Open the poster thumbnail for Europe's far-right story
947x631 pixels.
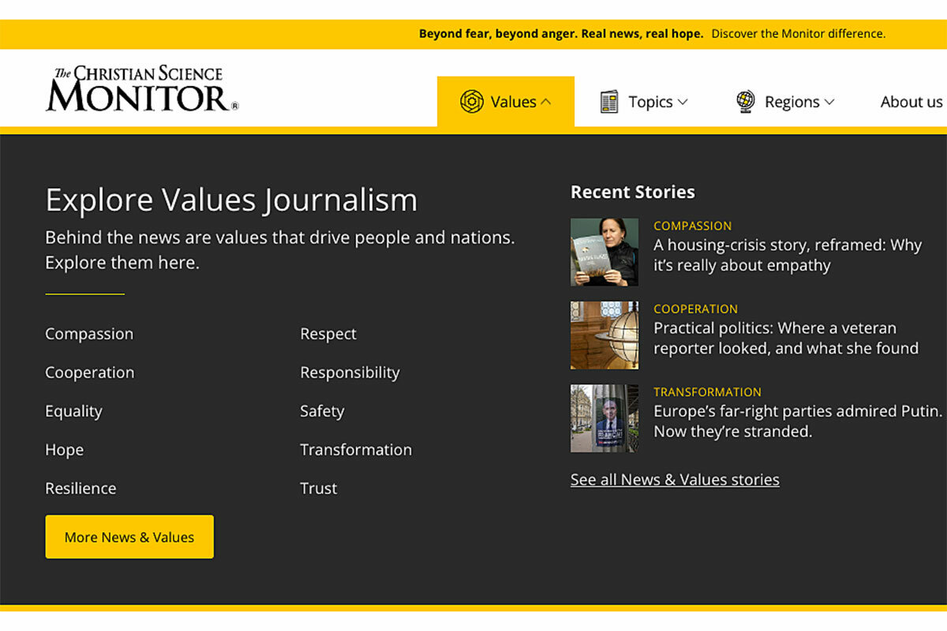coord(604,418)
